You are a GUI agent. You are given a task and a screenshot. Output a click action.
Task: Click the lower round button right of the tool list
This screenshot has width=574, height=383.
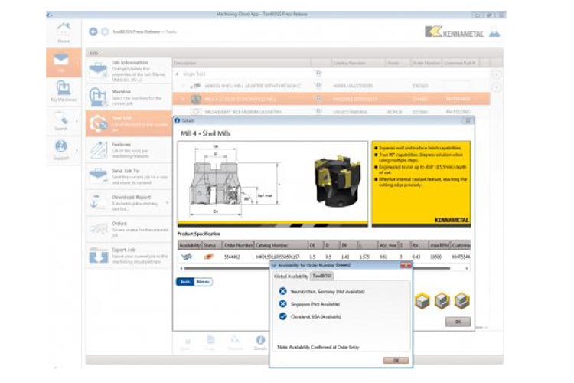pyautogui.click(x=497, y=87)
